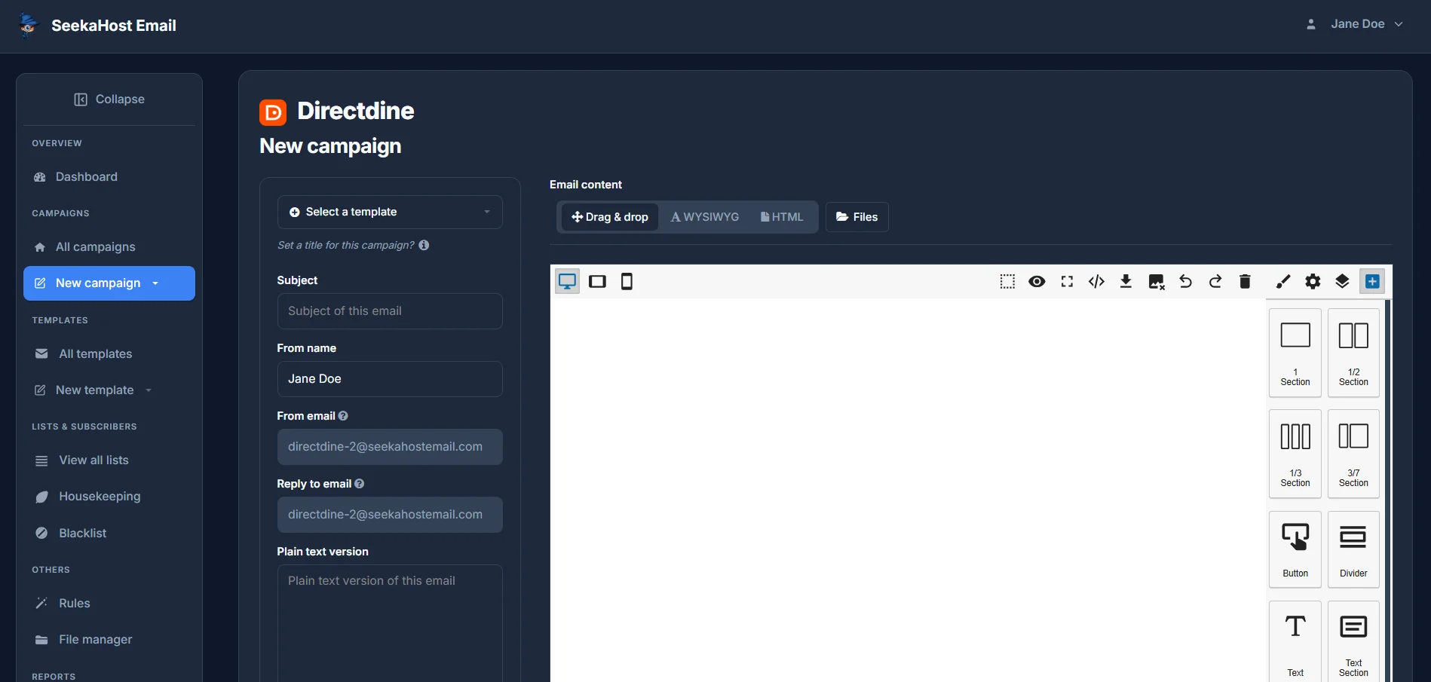Select the Button block
Screen dimensions: 1431x682
point(1295,549)
